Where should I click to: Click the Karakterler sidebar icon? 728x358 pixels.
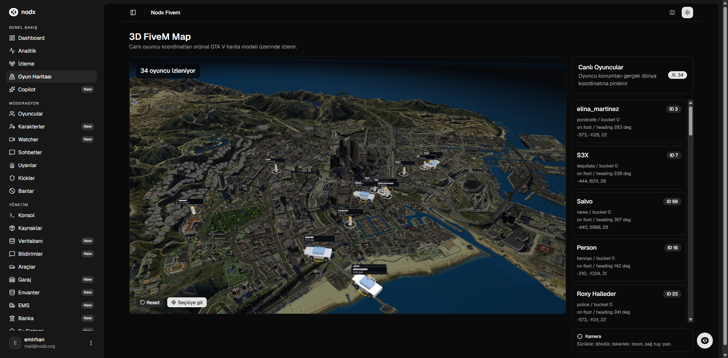12,127
